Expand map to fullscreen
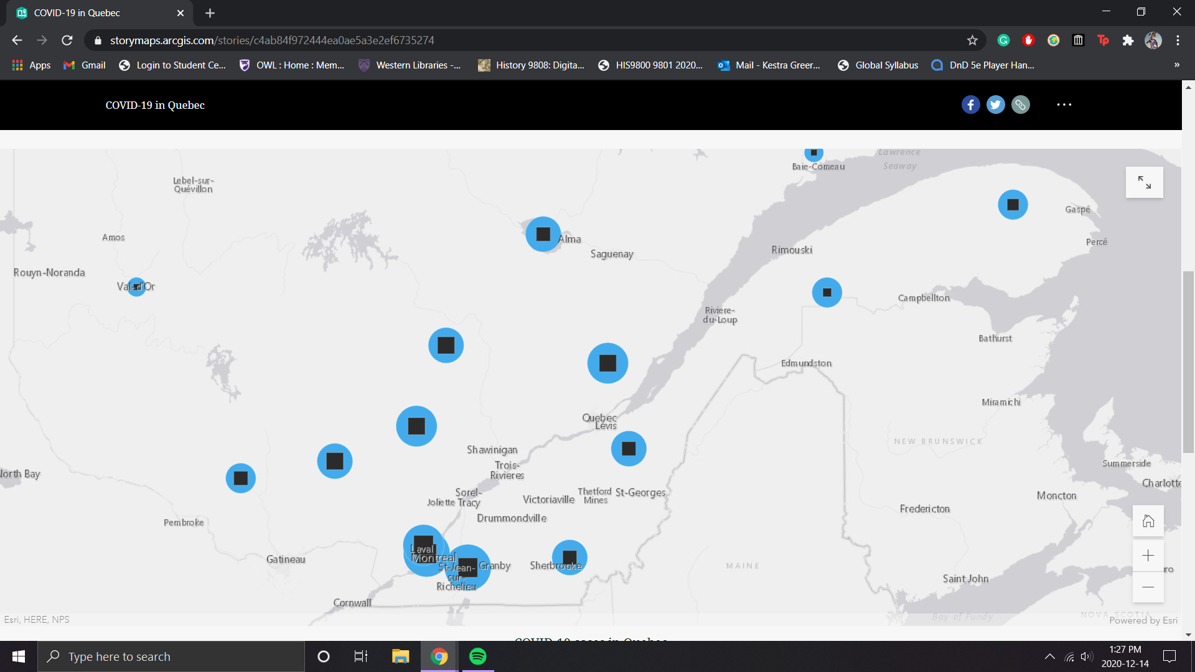The width and height of the screenshot is (1195, 672). coord(1144,182)
